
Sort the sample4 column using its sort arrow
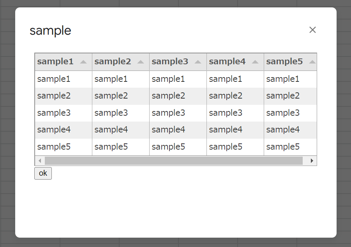click(x=255, y=62)
